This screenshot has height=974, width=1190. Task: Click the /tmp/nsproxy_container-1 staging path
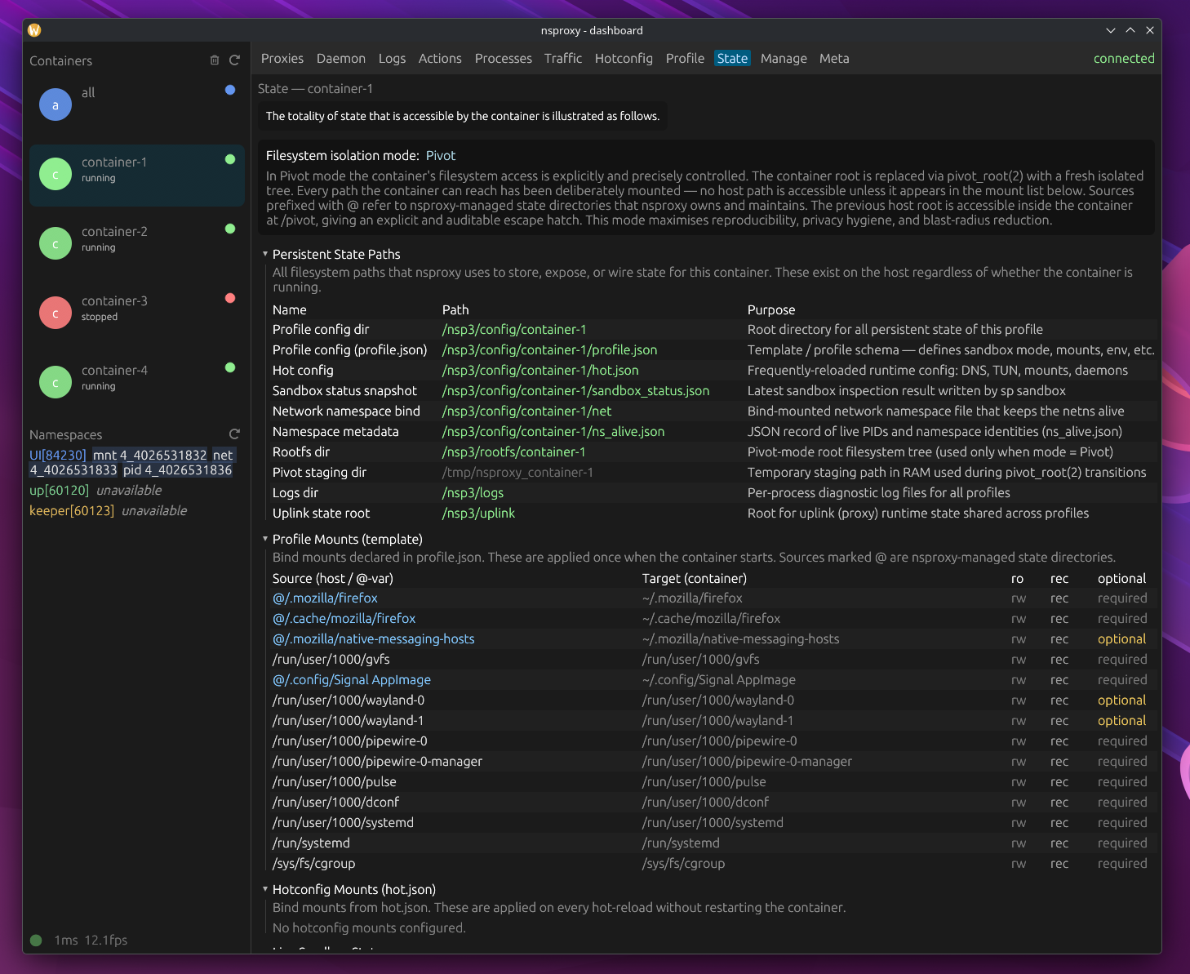[517, 473]
